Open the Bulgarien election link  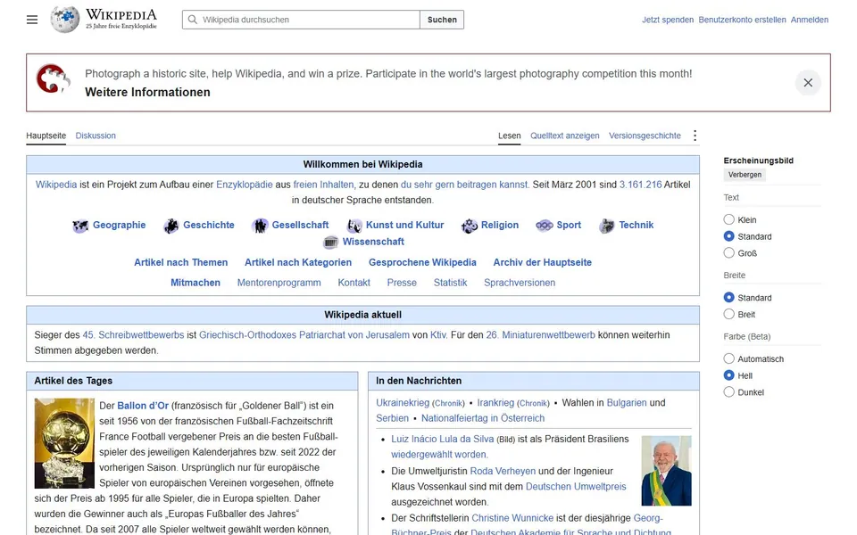pyautogui.click(x=627, y=403)
